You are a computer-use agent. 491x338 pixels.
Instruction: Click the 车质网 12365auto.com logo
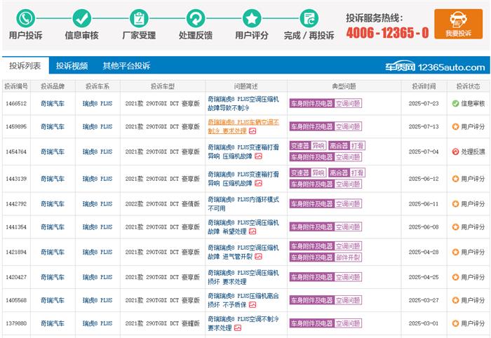(444, 67)
